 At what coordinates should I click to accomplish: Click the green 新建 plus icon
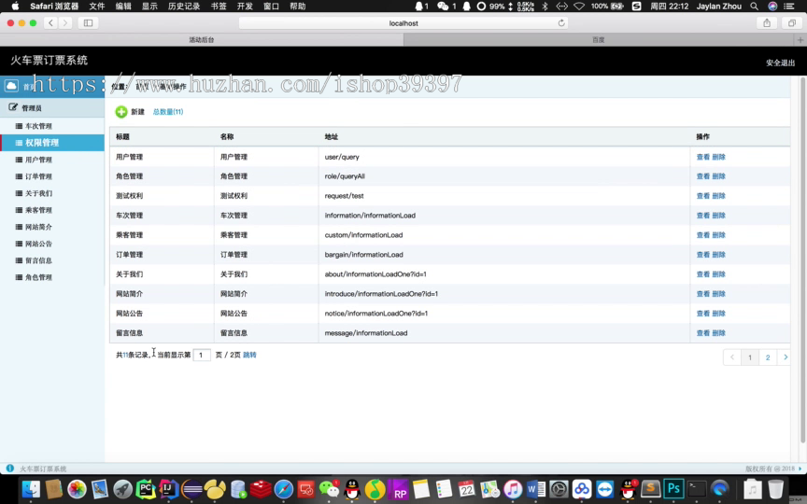120,112
